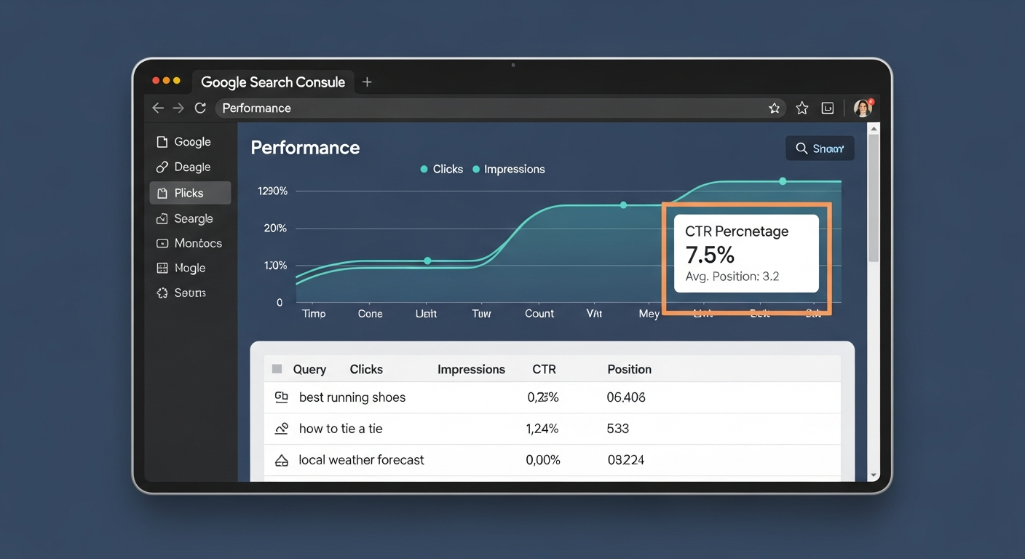Select the header checkbox in the query table
Image resolution: width=1025 pixels, height=559 pixels.
coord(277,368)
